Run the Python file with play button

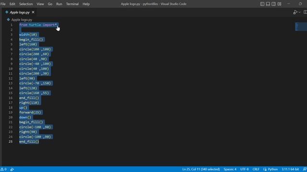pos(295,12)
